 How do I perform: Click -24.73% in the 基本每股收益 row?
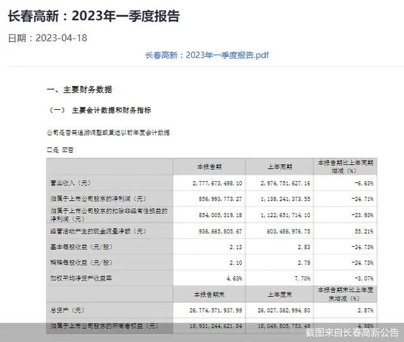click(362, 247)
